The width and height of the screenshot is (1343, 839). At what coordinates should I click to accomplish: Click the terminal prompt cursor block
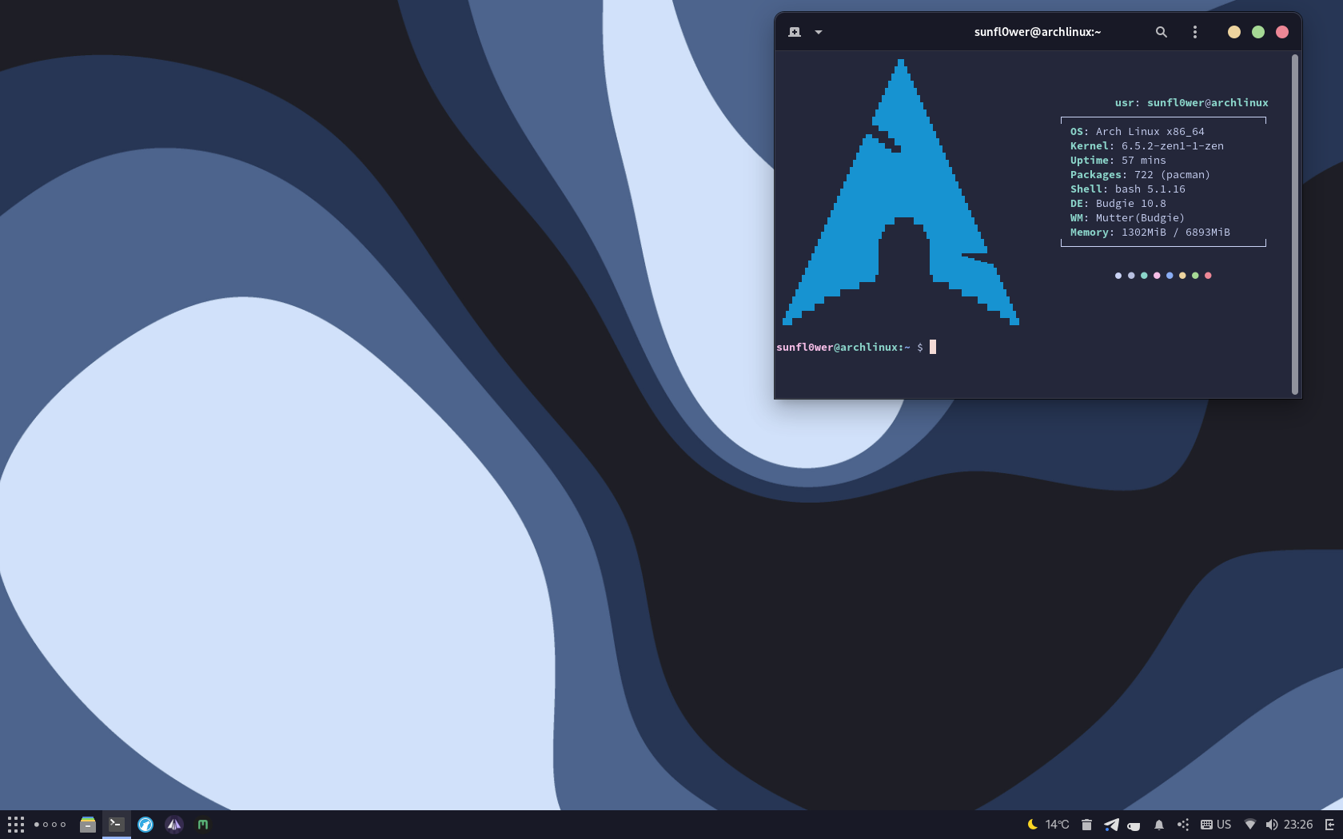(x=933, y=347)
